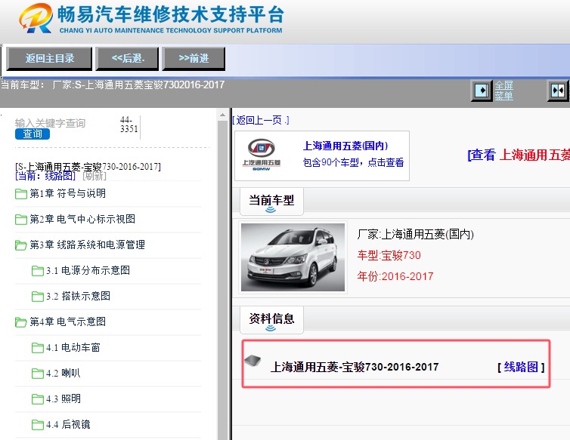Click folder icon of 4.2 喇叭
This screenshot has width=570, height=440.
[38, 374]
